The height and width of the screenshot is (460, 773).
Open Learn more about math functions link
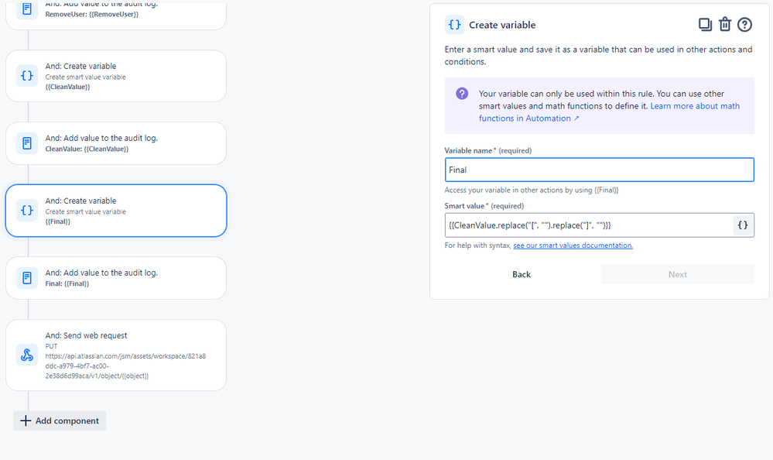[609, 112]
